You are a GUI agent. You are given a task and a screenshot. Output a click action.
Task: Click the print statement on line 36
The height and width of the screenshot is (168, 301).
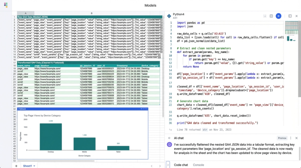(x=218, y=123)
